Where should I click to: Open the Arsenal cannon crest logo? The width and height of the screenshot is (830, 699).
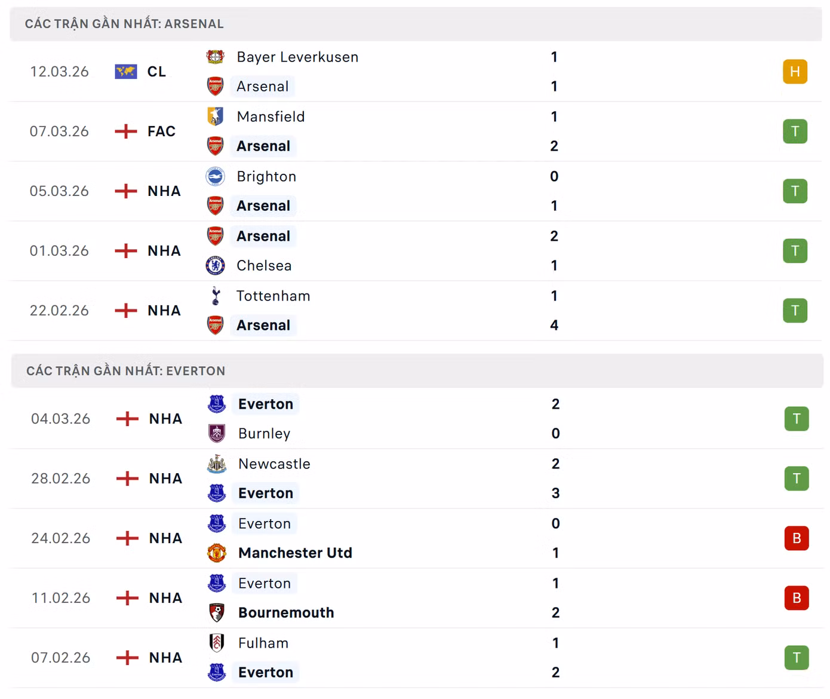(216, 86)
